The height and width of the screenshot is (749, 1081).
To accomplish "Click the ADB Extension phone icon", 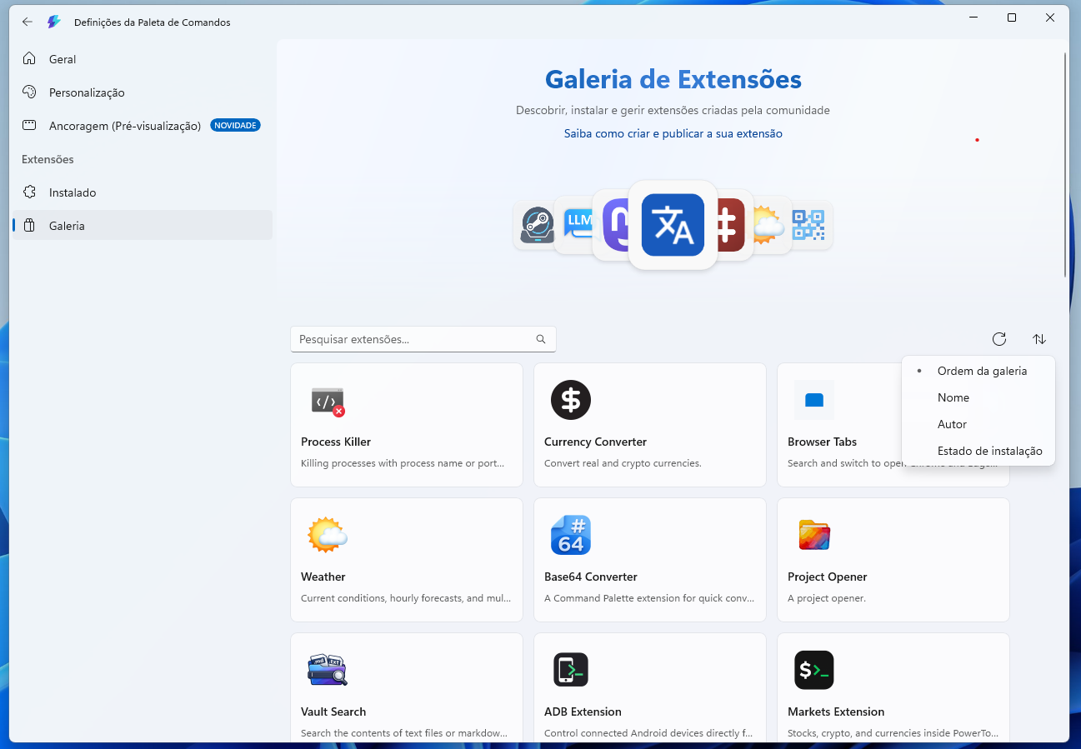I will (x=571, y=670).
